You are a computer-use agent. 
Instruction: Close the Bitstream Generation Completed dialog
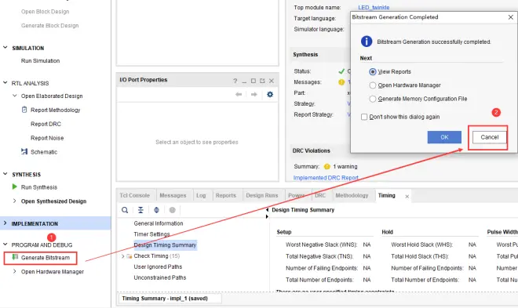510,16
